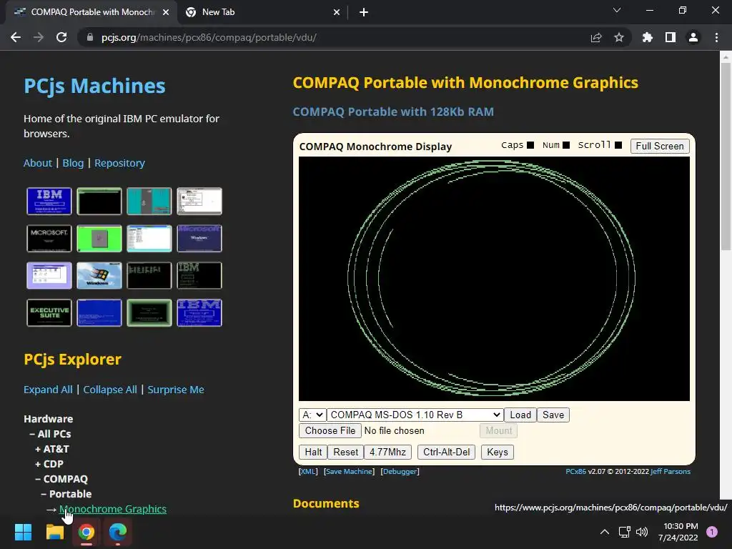This screenshot has width=732, height=549.
Task: Click the browser forward arrow
Action: pos(39,37)
